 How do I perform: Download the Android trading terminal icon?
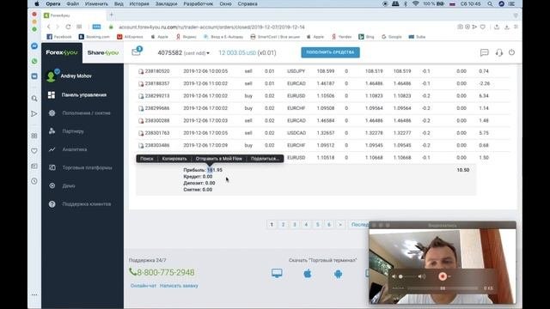(x=338, y=274)
